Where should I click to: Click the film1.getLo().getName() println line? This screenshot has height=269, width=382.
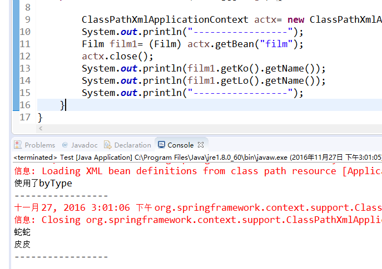coord(204,80)
